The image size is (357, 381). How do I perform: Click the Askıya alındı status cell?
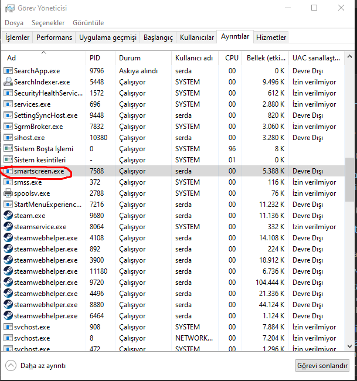(x=138, y=71)
